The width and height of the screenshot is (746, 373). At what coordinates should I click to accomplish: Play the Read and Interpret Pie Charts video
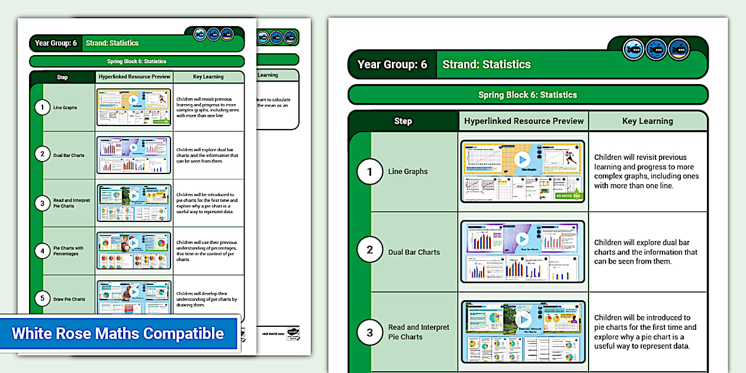[x=522, y=319]
